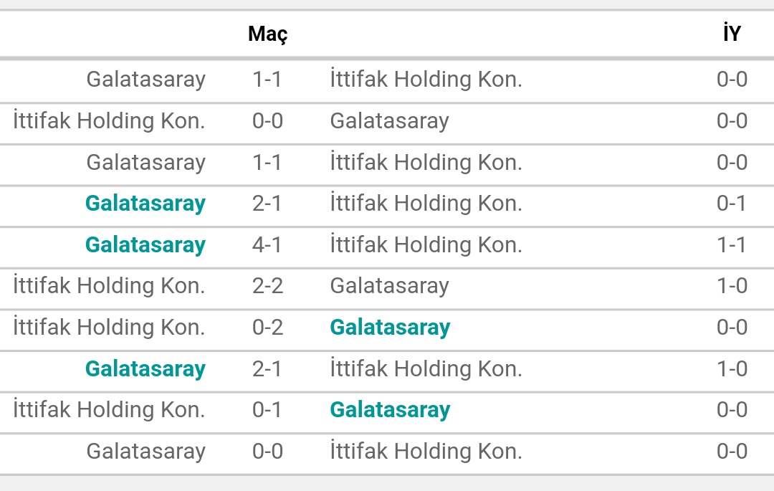Select the 0-2 match score

[x=267, y=327]
